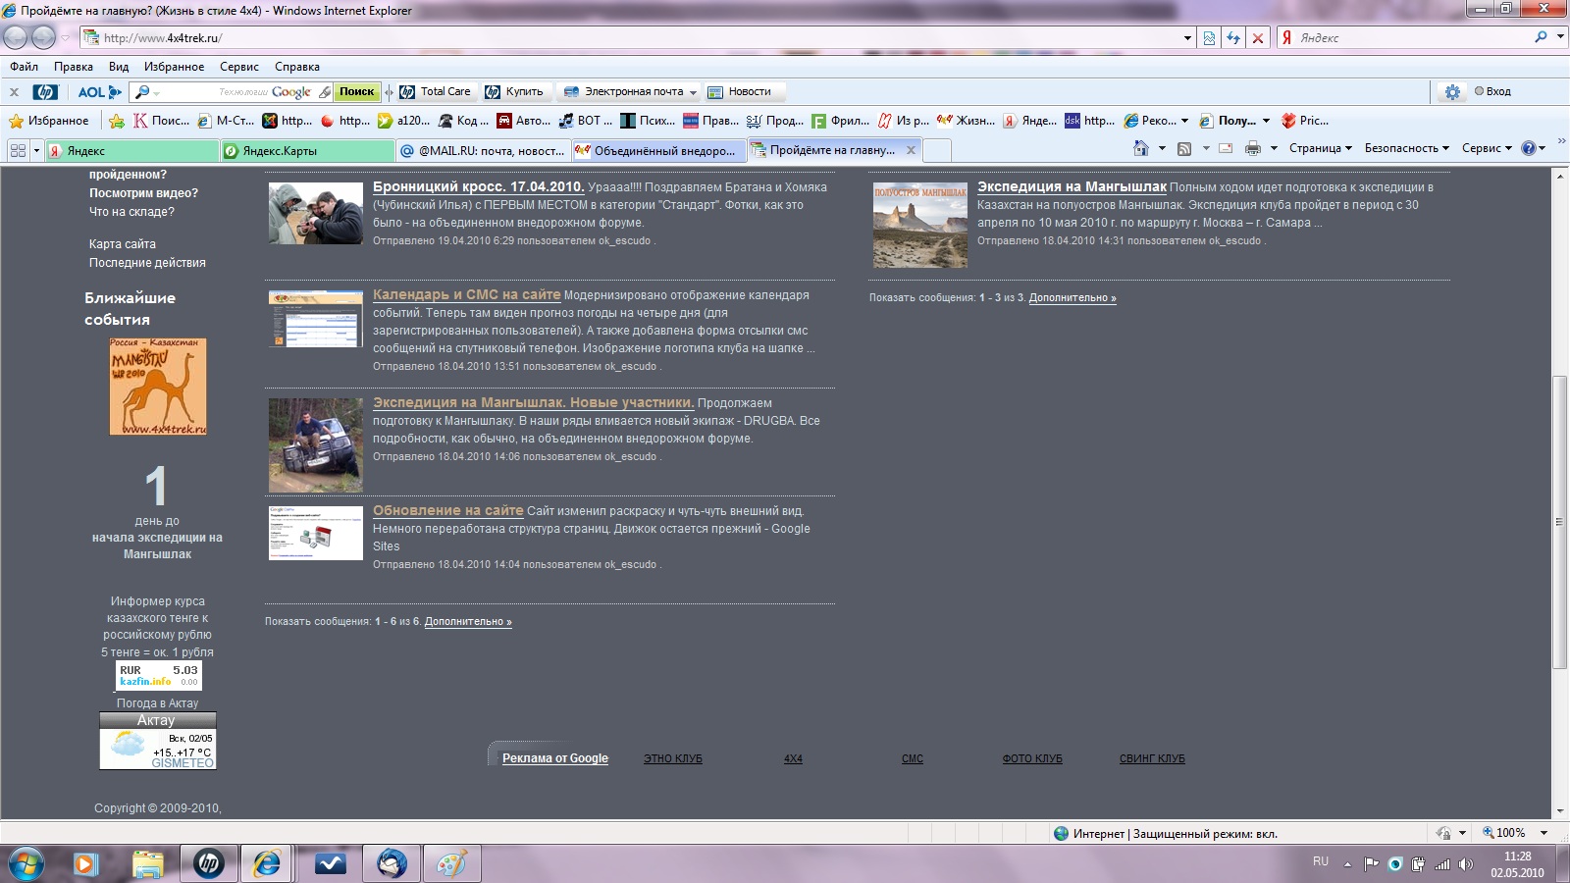Open the HP toolbar settings gear

pyautogui.click(x=1452, y=91)
